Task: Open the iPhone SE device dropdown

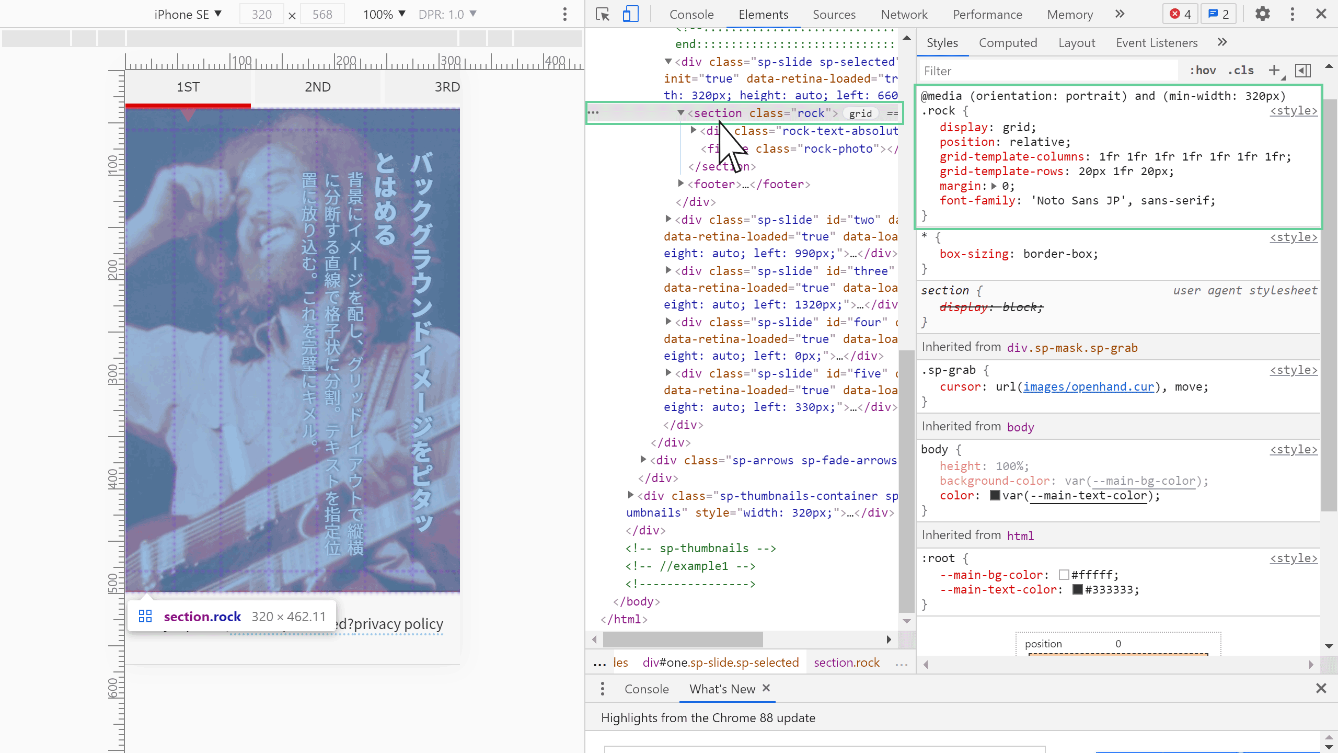Action: (x=188, y=14)
